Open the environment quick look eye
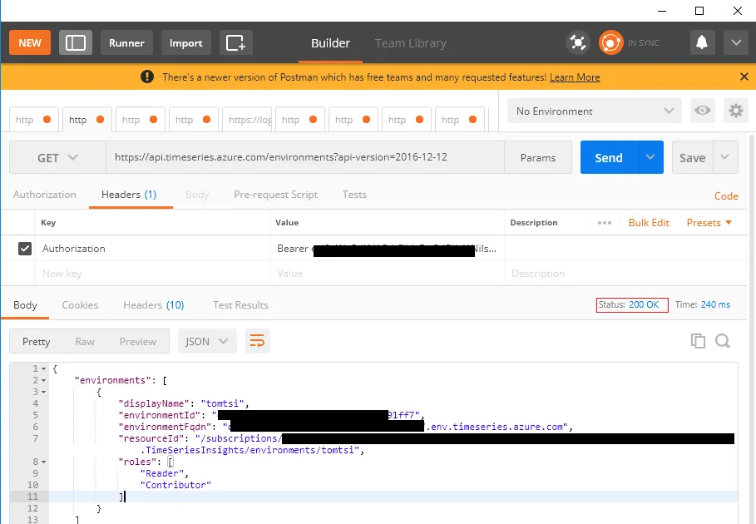Viewport: 756px width, 524px height. [x=703, y=111]
